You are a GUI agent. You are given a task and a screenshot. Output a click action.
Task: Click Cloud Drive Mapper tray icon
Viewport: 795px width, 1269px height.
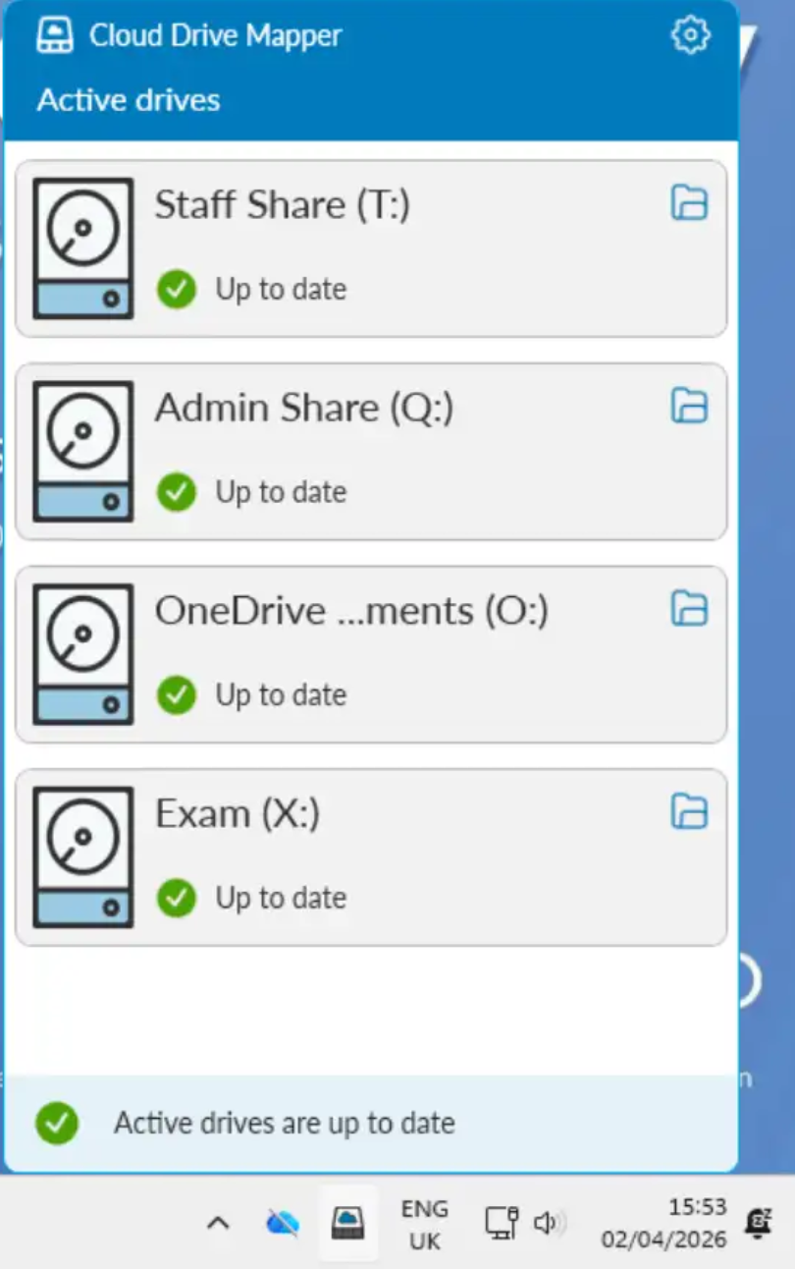(347, 1223)
